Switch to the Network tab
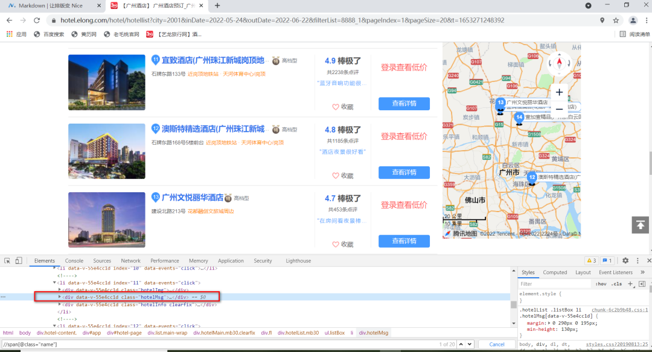 click(x=130, y=260)
